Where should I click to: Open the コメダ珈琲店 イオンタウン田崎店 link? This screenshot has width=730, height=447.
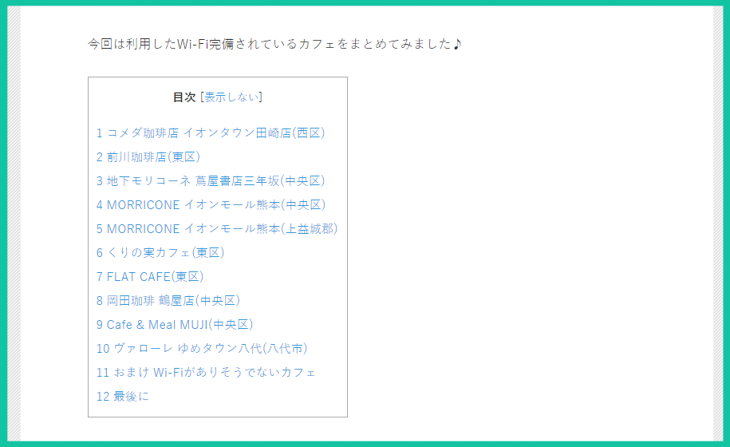(211, 133)
